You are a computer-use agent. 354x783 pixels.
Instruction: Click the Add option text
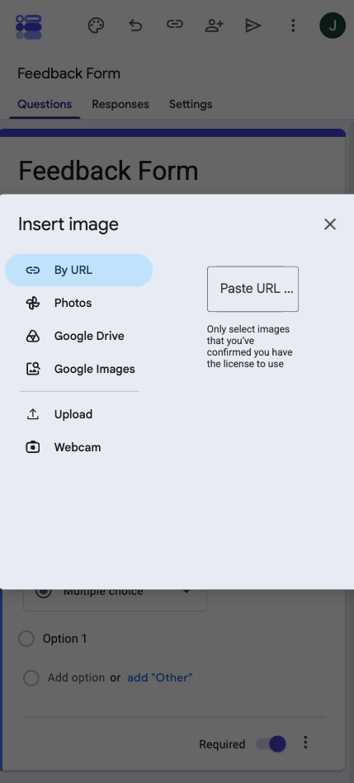tap(76, 677)
